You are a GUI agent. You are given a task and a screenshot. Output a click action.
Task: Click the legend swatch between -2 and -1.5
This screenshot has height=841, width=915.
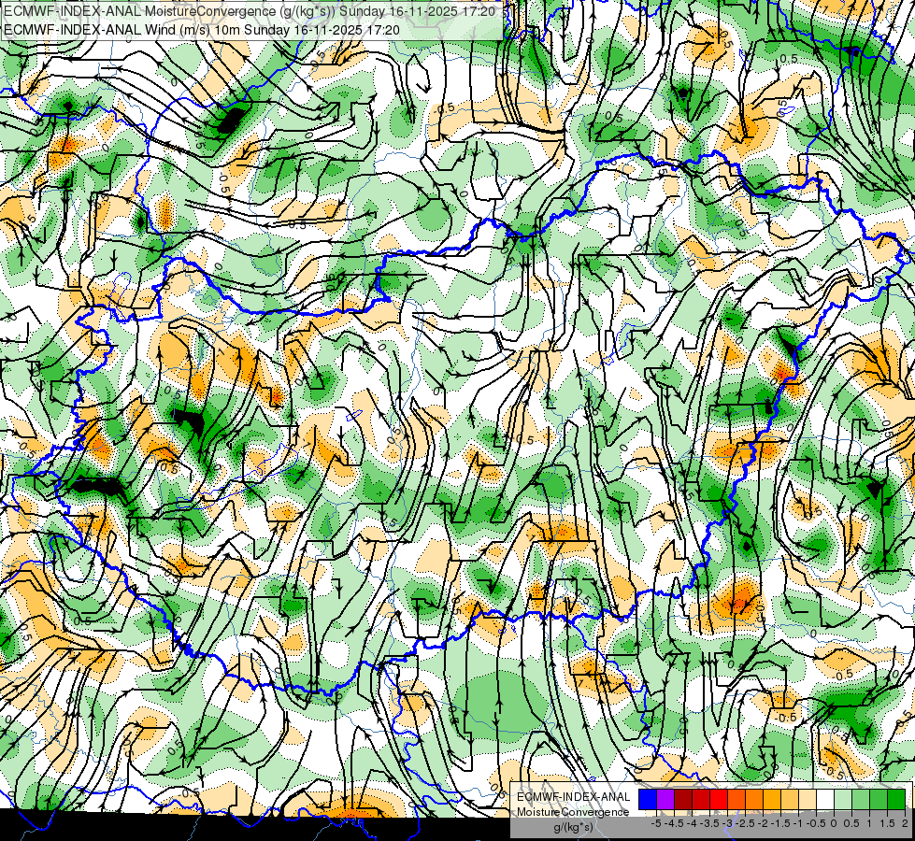tap(771, 800)
